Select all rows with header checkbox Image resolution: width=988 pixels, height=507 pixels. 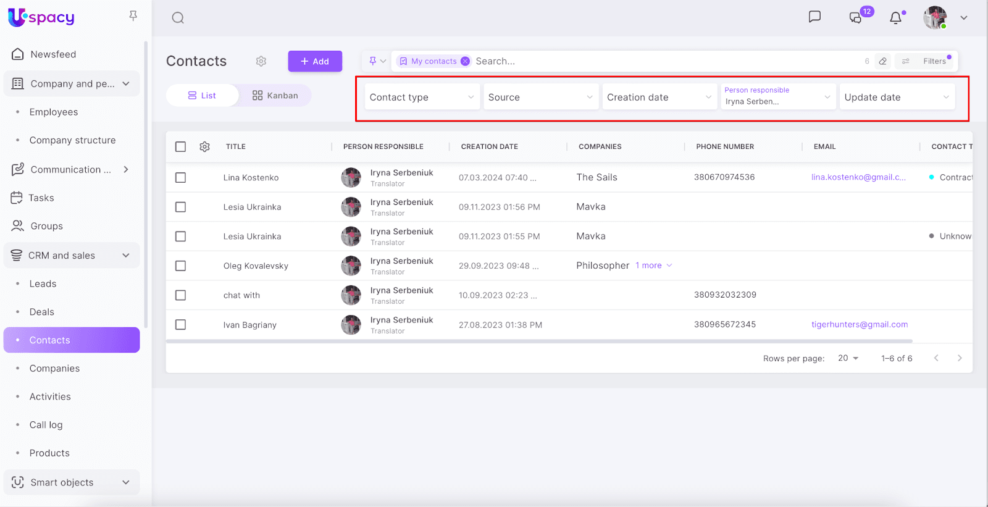(180, 147)
